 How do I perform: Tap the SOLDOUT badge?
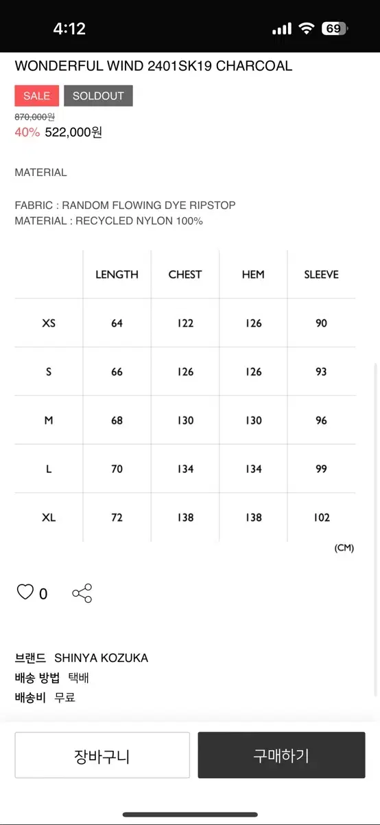click(x=98, y=96)
